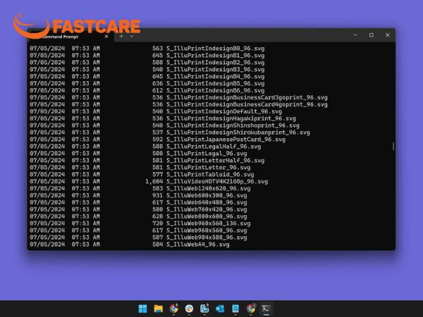
Task: Click the IndesignShirokubanprint_96.svg file name
Action: click(x=238, y=132)
